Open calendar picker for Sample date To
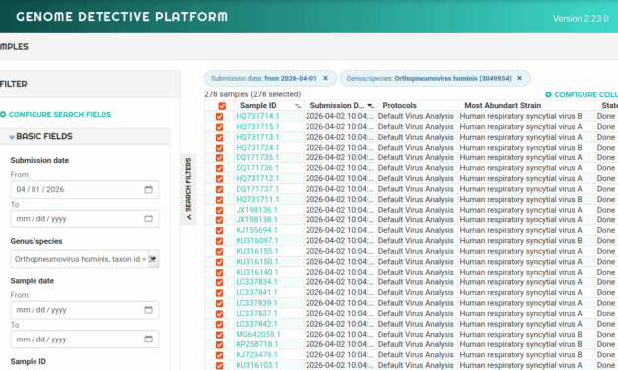The width and height of the screenshot is (618, 370). (x=148, y=339)
